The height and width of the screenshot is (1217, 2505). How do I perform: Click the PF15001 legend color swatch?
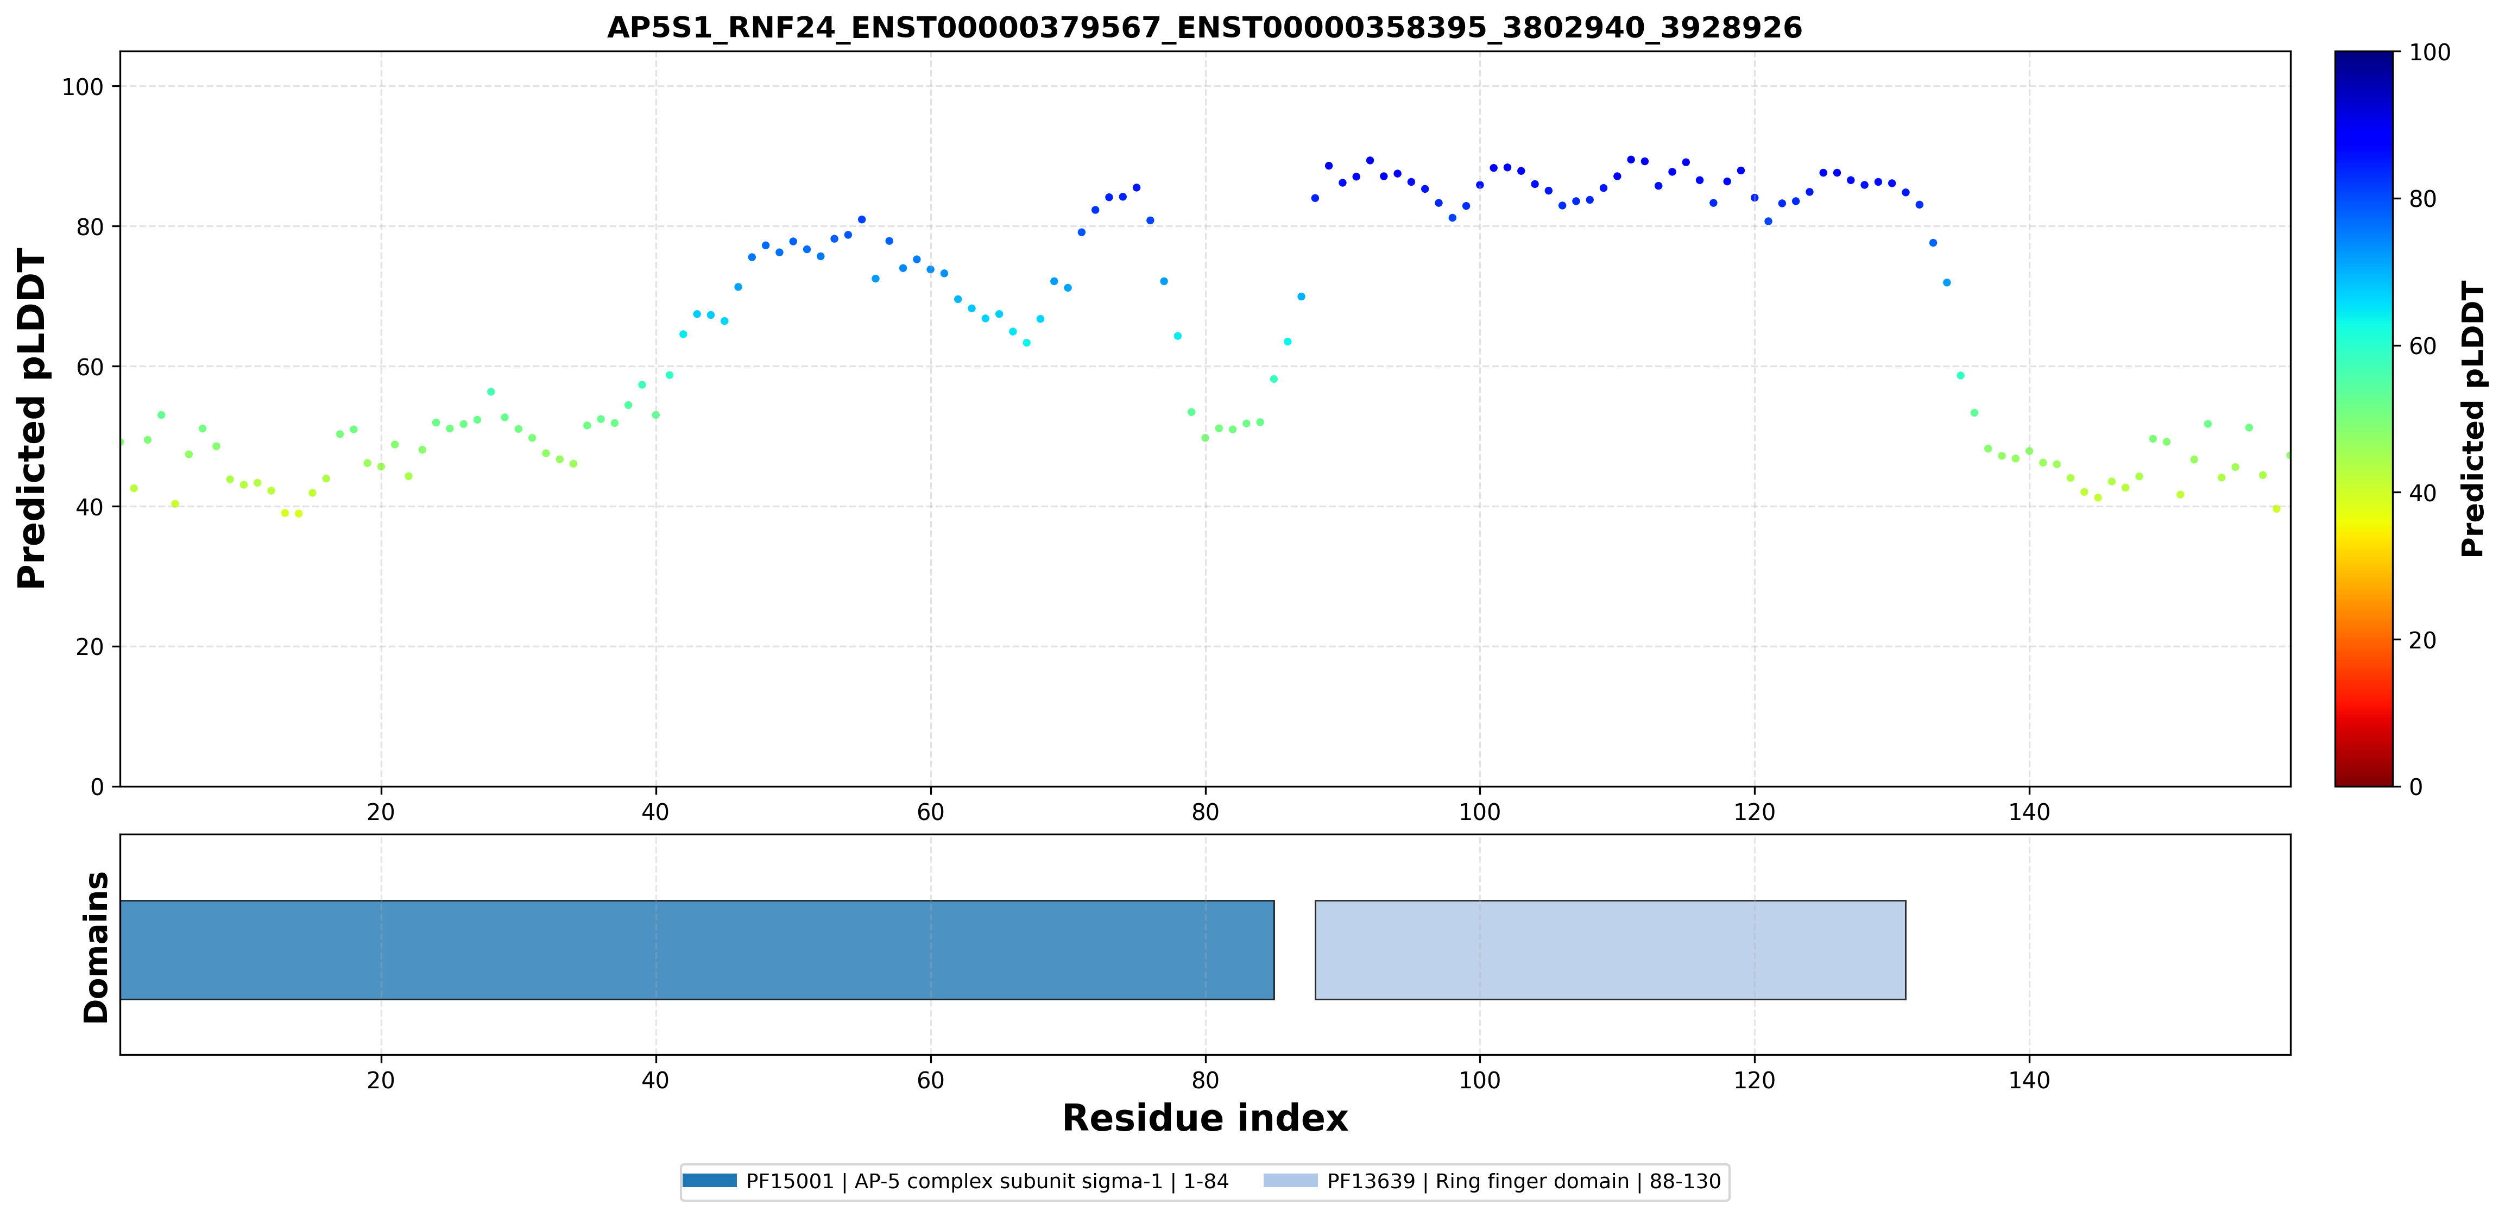coord(710,1180)
